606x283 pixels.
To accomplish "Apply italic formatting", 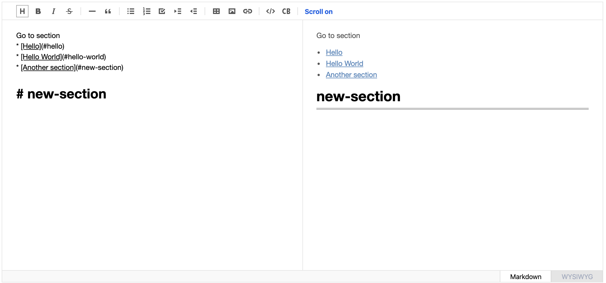I will click(53, 11).
